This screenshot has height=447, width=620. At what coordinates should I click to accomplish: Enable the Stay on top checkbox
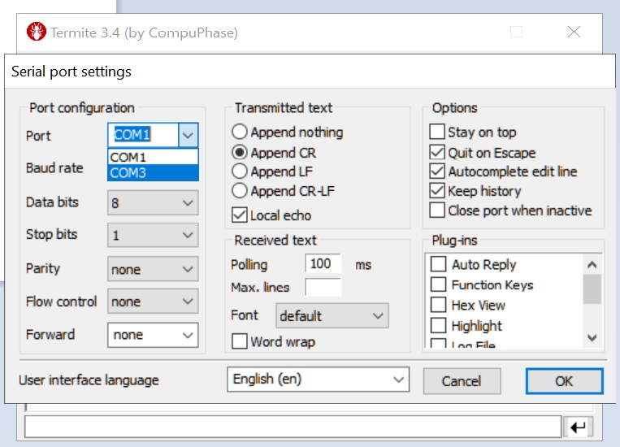tap(438, 132)
